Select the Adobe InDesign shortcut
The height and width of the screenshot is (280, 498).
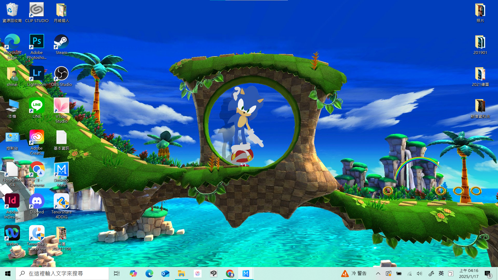coord(12,206)
